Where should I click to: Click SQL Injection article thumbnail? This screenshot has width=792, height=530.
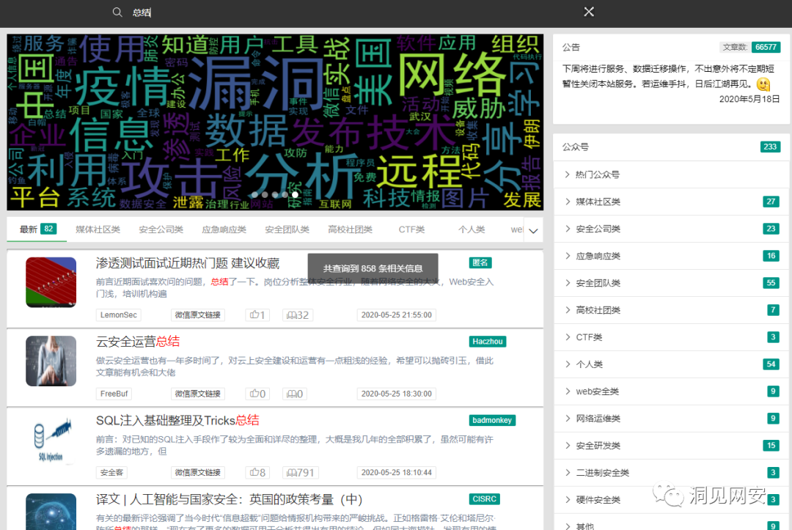coord(51,440)
